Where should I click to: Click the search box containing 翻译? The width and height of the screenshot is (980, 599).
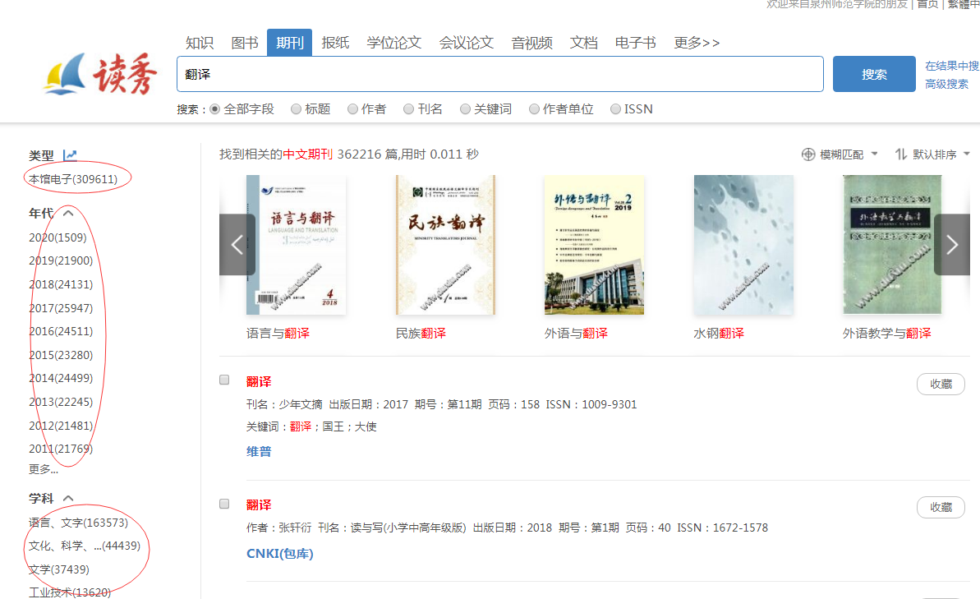pos(499,74)
